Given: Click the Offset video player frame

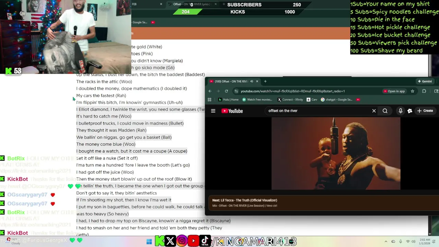Looking at the screenshot, I should 336,153.
